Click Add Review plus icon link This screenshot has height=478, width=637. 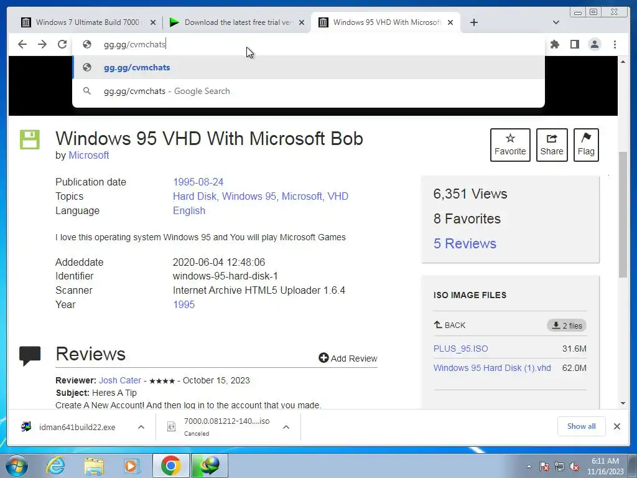point(348,358)
